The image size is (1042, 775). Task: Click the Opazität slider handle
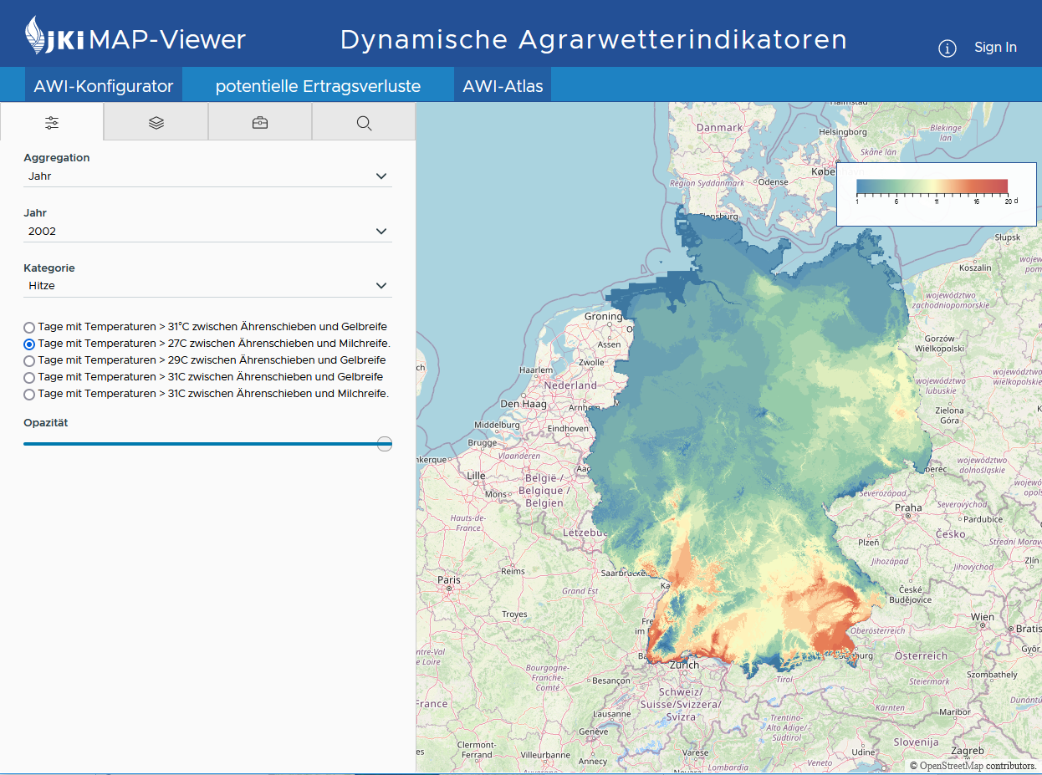pos(385,444)
